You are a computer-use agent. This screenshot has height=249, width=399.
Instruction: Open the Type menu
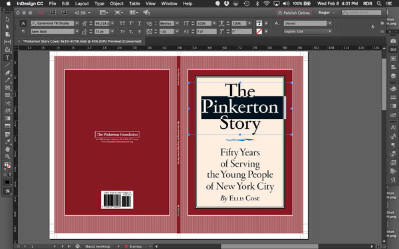point(99,3)
